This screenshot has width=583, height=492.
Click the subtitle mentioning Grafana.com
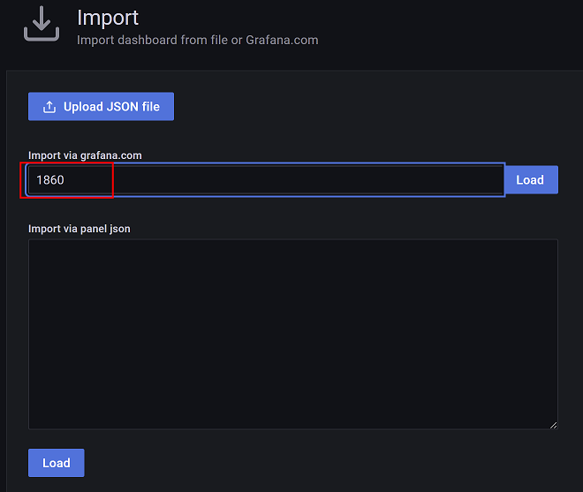click(197, 40)
